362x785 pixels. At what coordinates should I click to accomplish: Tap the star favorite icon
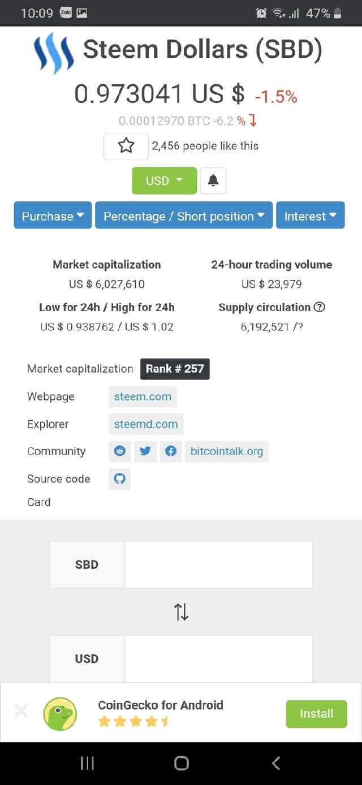(126, 146)
